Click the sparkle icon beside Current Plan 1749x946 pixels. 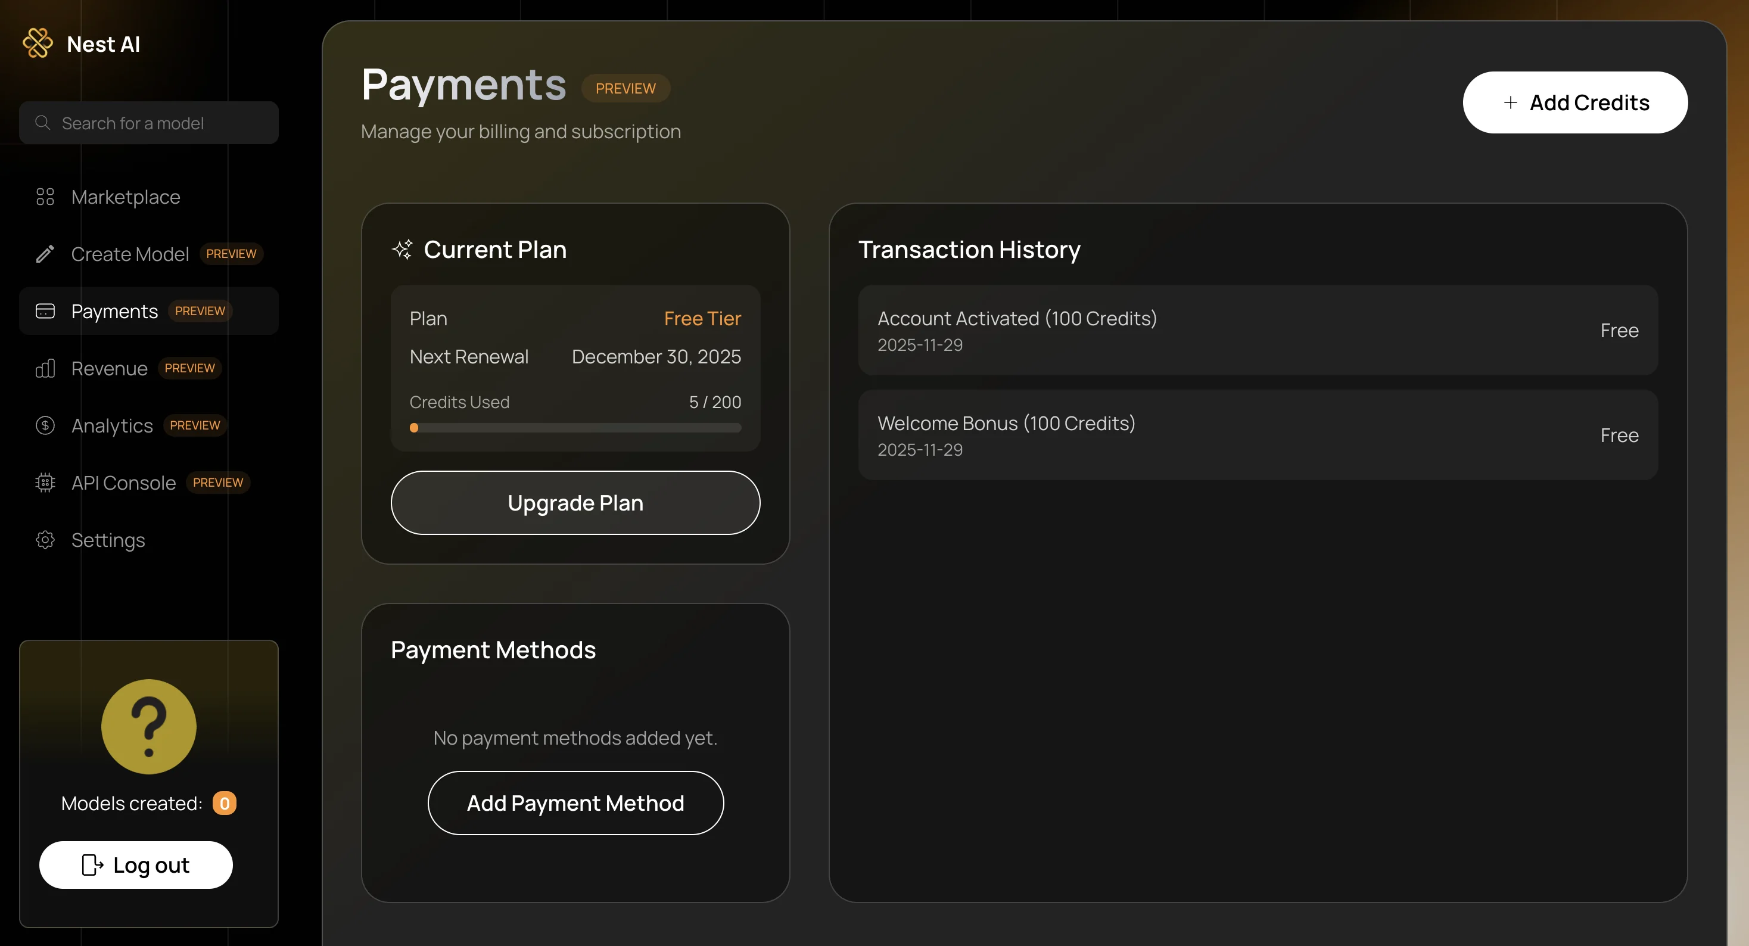(x=402, y=249)
